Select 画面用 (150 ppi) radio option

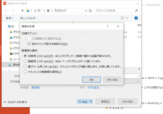coord(25,61)
